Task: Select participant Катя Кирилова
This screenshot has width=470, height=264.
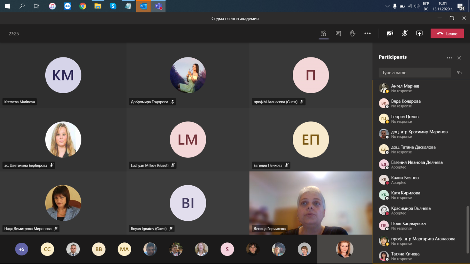Action: coord(422,195)
